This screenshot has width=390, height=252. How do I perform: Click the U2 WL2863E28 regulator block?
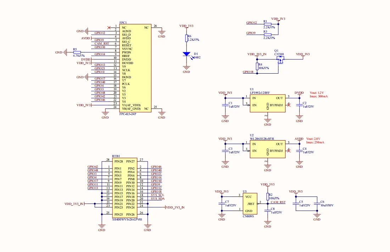click(x=267, y=149)
